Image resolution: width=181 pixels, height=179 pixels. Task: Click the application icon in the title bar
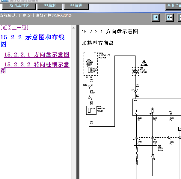pos(4,1)
